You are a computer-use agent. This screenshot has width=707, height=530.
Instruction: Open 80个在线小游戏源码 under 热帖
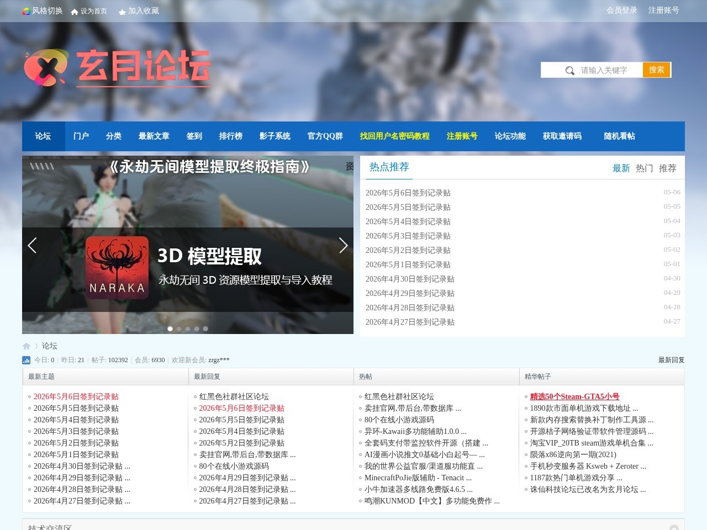(x=399, y=420)
